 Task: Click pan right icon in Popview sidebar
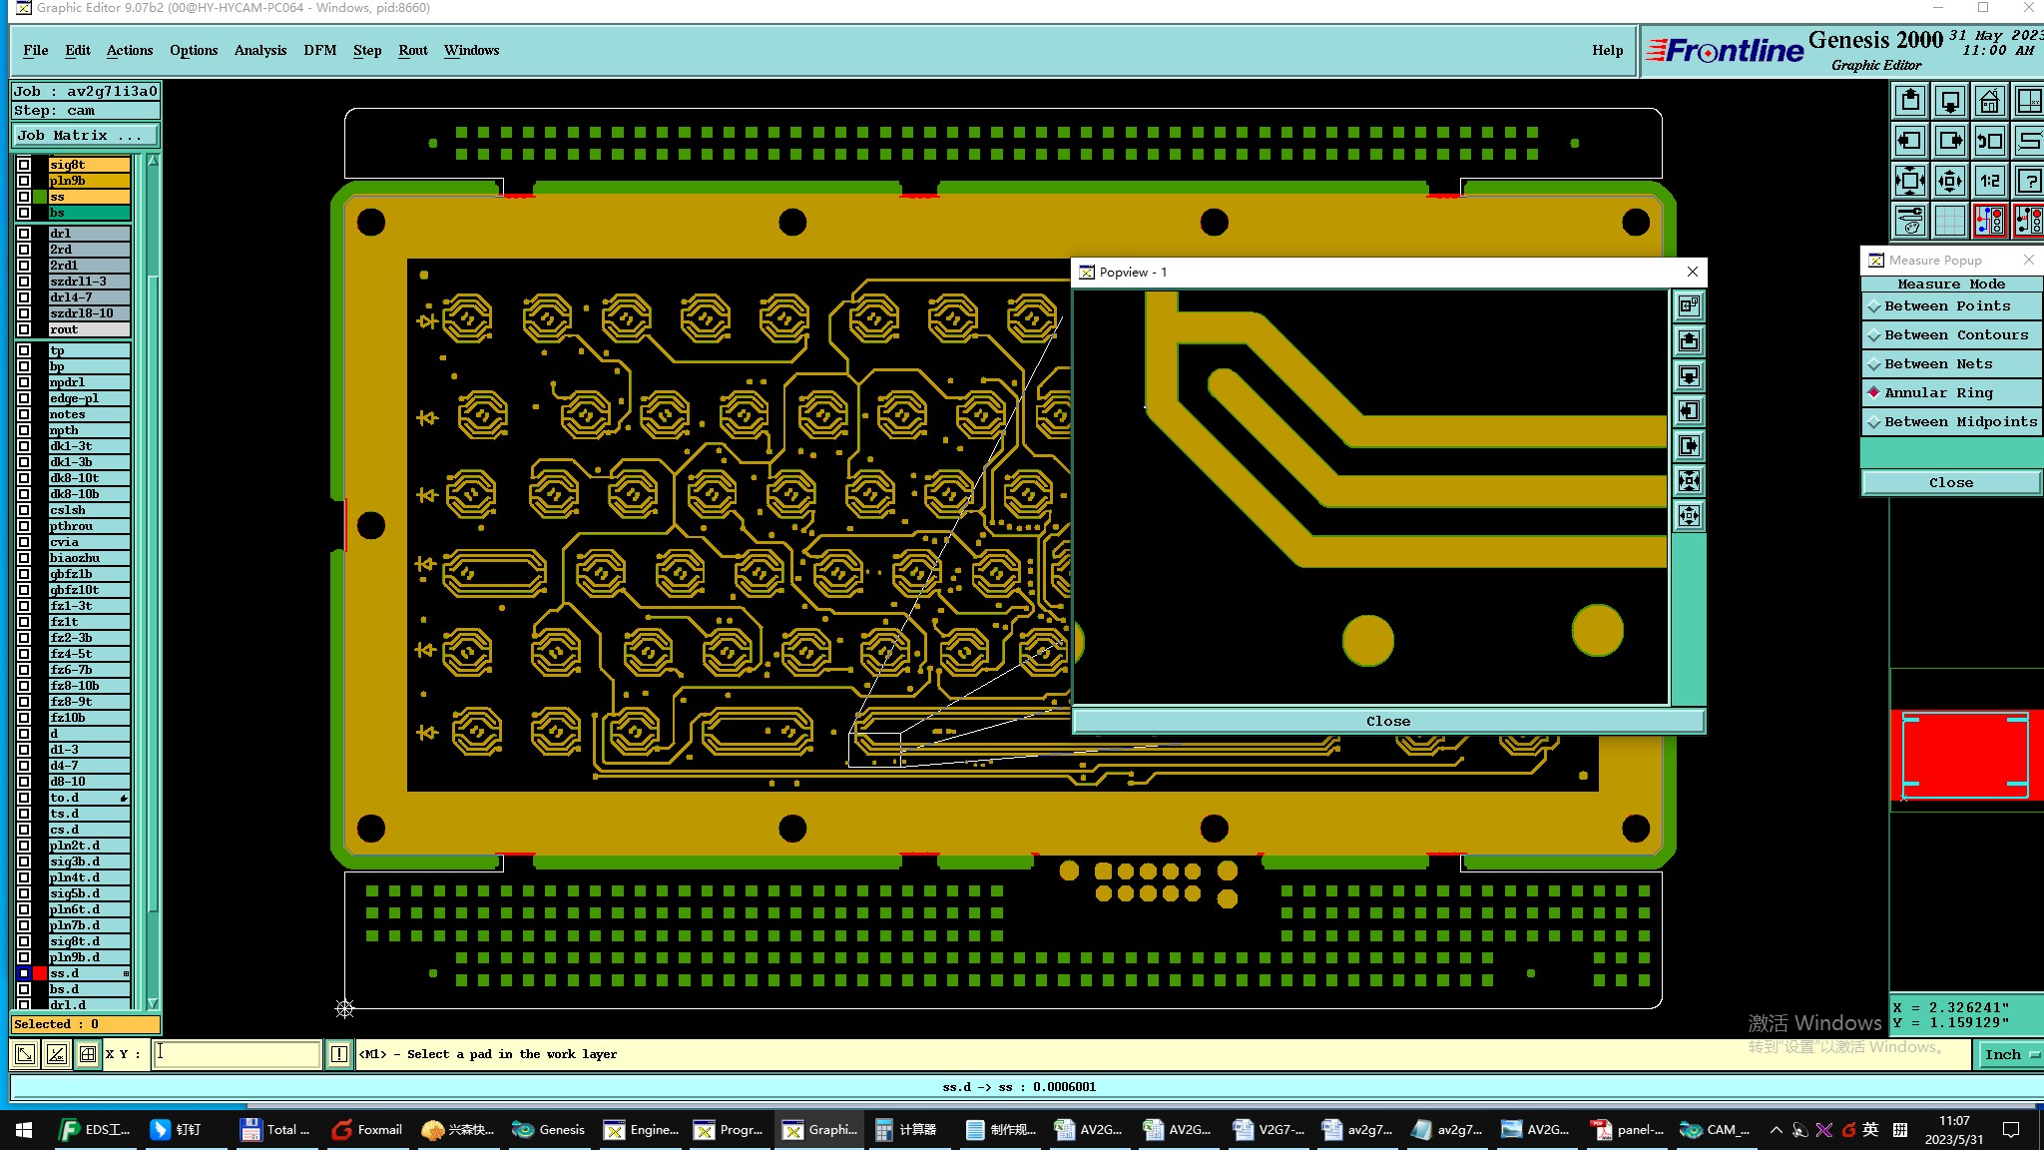click(1689, 446)
